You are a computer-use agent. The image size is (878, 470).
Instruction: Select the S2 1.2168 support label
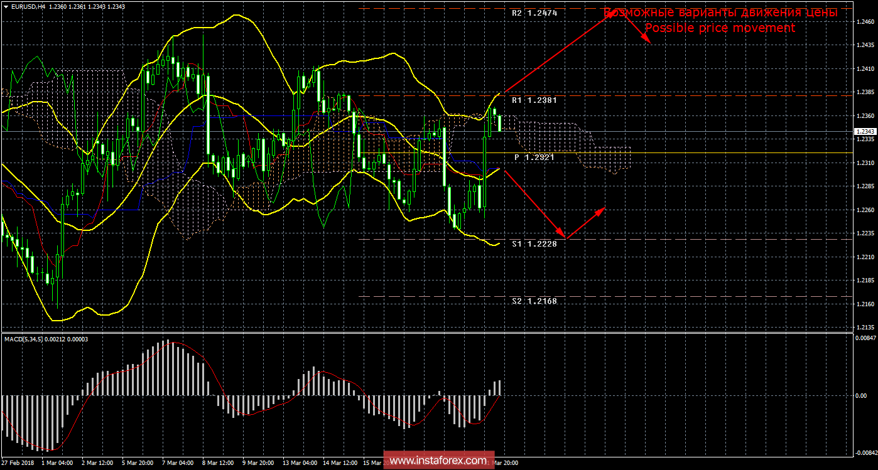(x=534, y=301)
